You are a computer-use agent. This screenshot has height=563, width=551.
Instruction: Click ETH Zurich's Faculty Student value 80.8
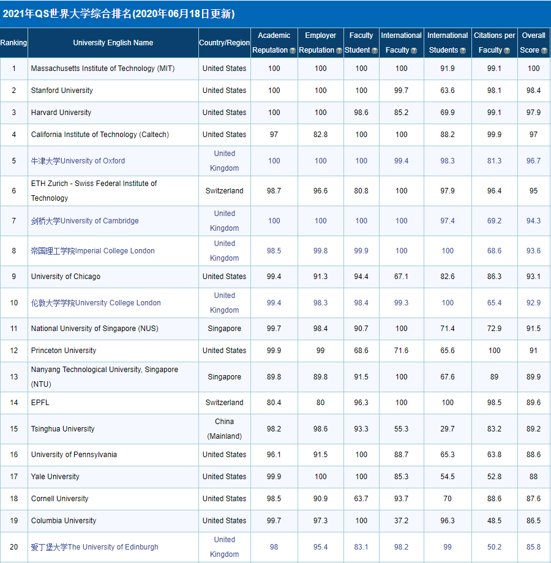(361, 191)
